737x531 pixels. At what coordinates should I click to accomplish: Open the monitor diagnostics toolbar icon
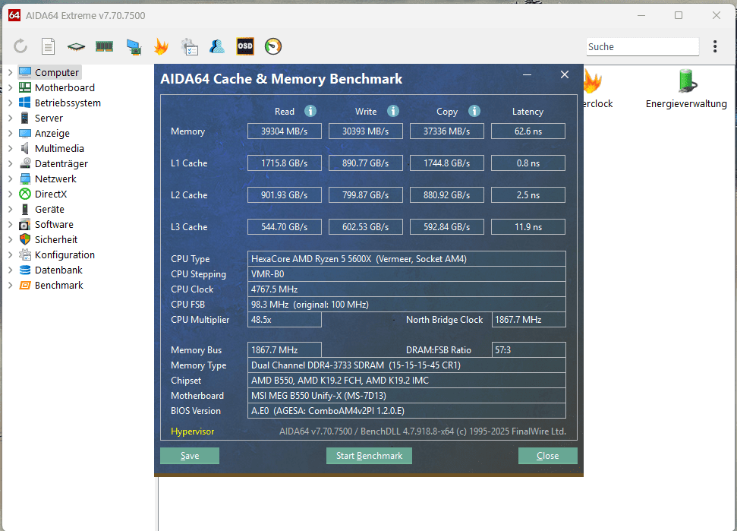point(134,46)
